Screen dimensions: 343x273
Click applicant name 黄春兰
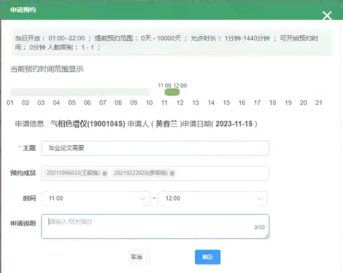click(x=167, y=124)
